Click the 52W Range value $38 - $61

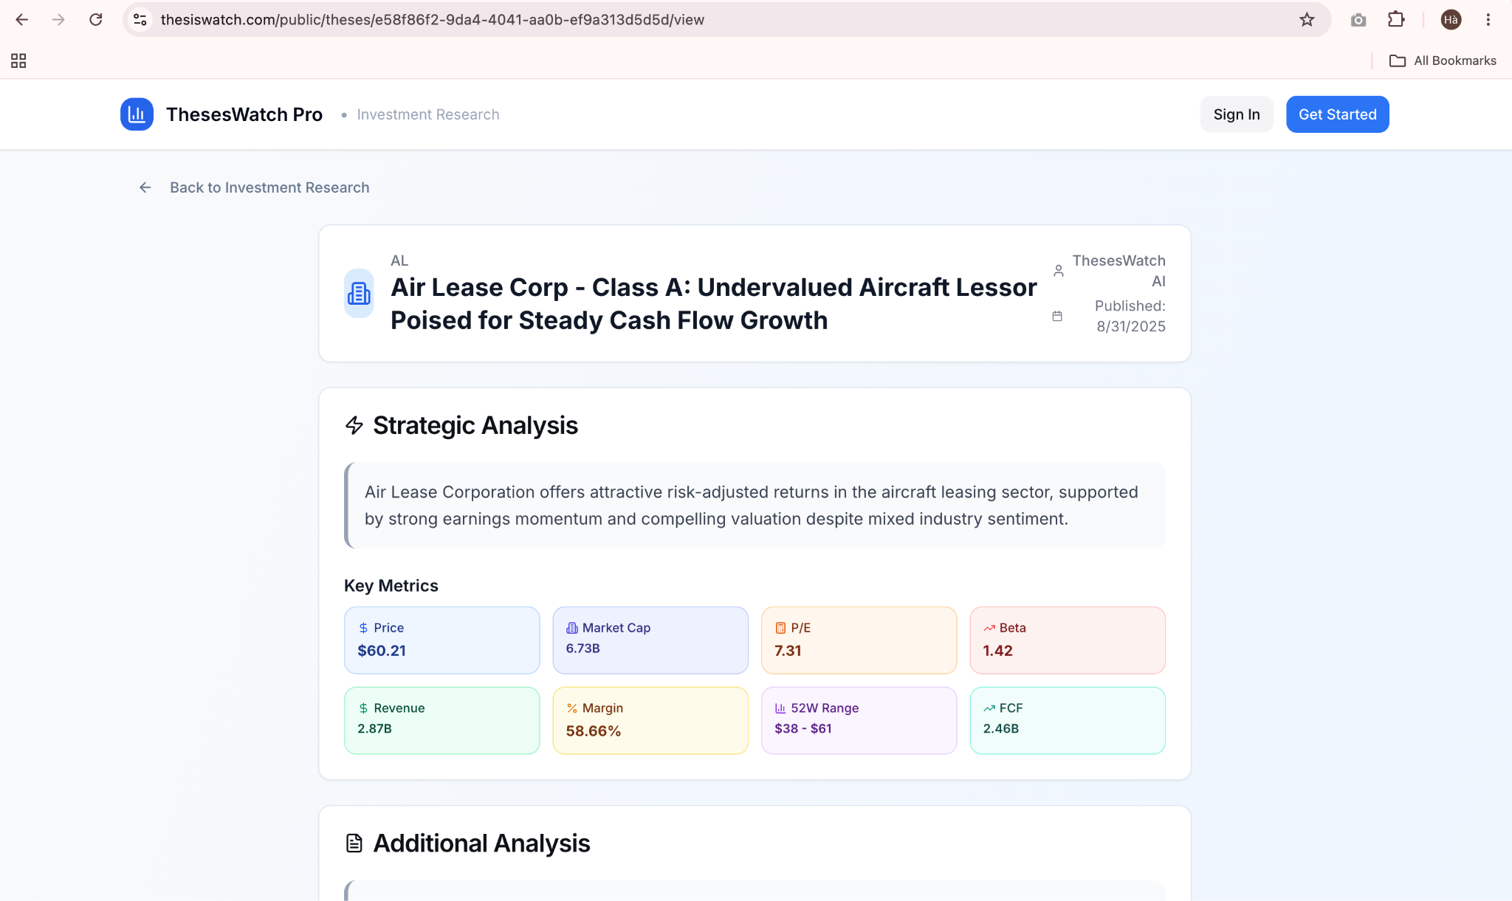[803, 728]
